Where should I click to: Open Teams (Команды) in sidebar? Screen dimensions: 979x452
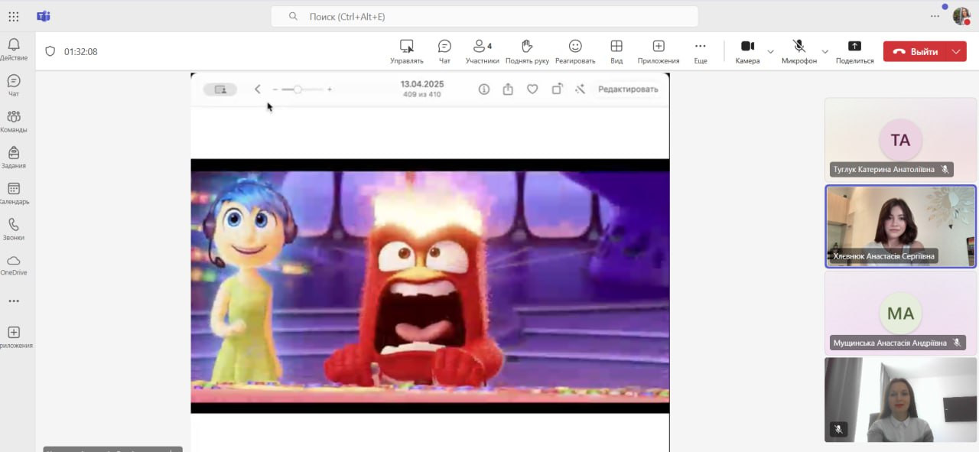click(14, 121)
